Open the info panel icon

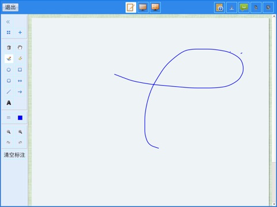[x=219, y=7]
